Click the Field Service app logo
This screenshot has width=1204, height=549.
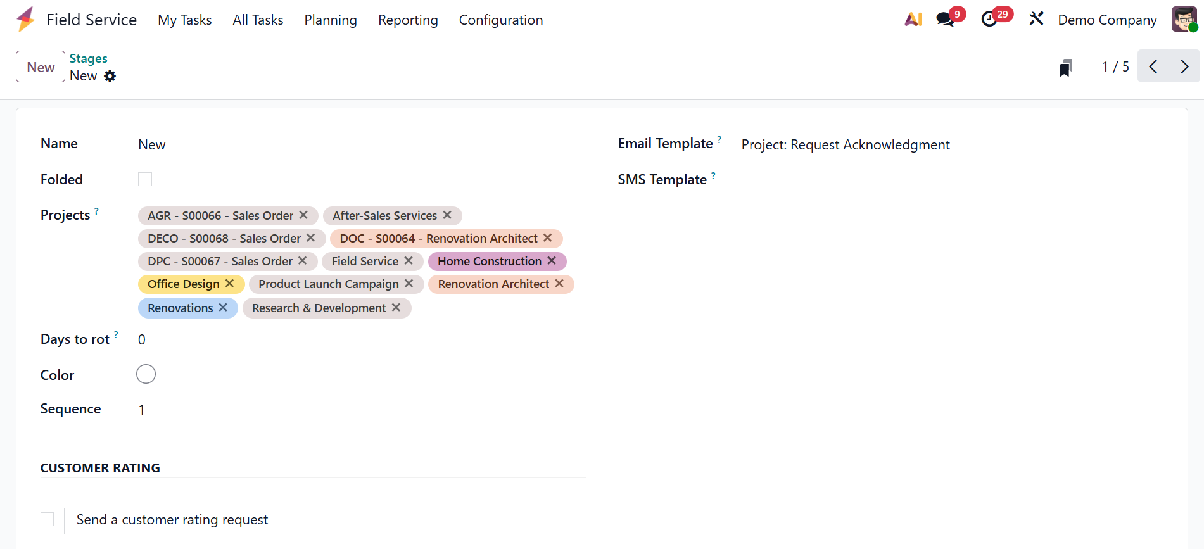pos(26,20)
